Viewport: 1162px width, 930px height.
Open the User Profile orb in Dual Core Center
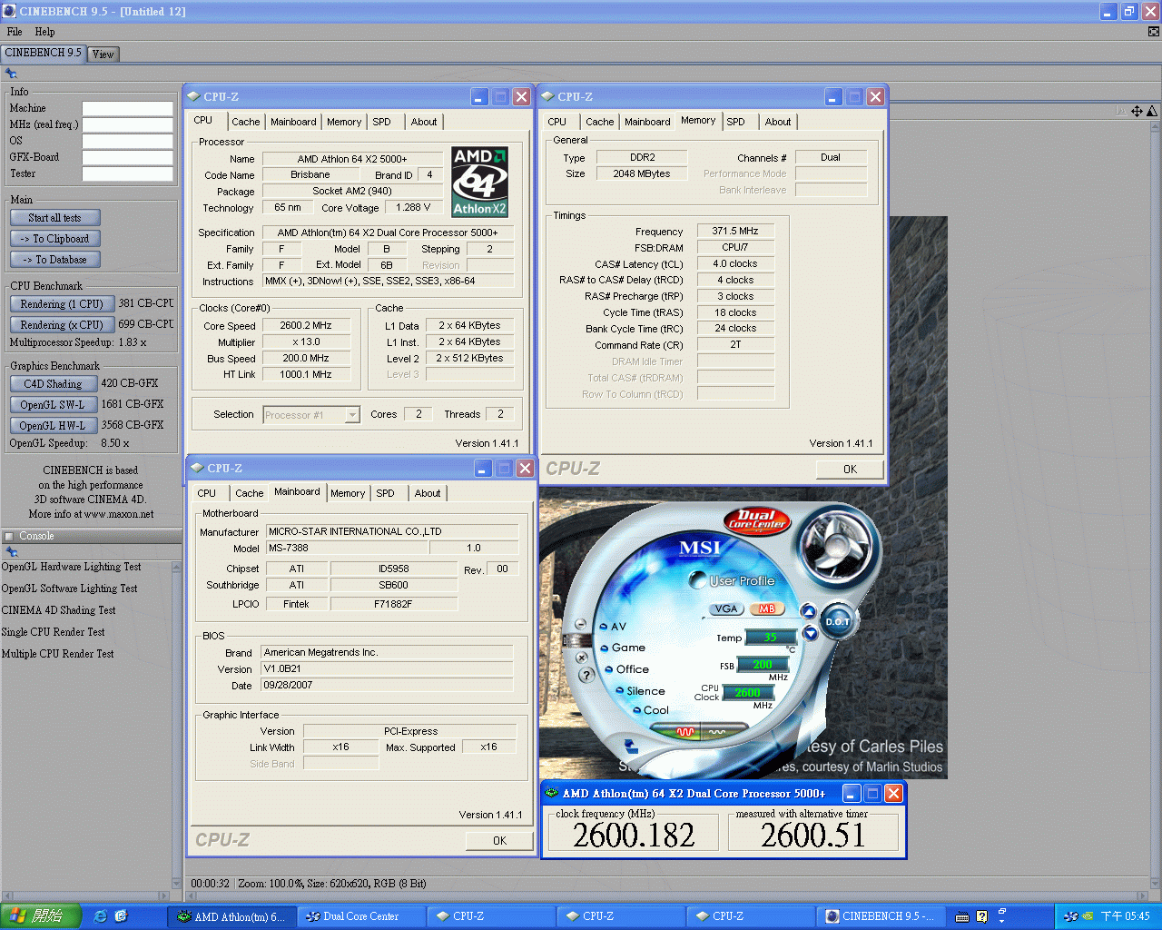(697, 580)
